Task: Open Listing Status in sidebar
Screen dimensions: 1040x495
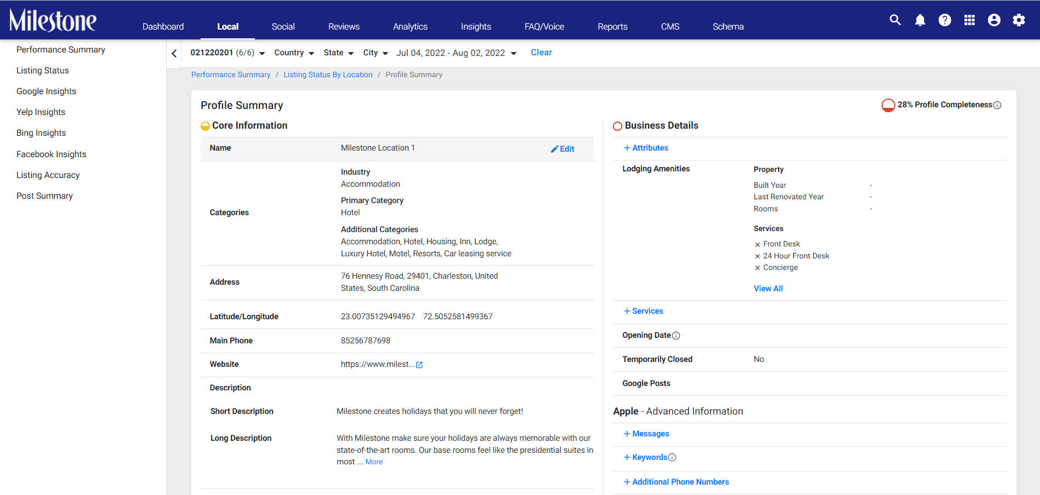Action: click(43, 71)
